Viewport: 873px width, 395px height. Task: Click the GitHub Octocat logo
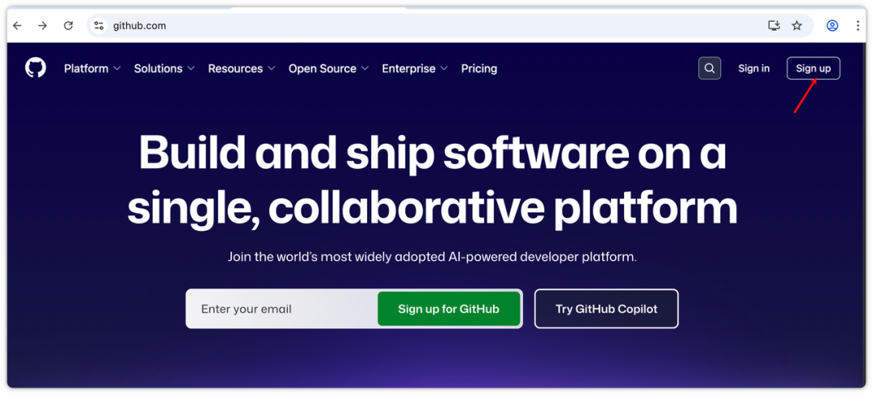coord(36,68)
